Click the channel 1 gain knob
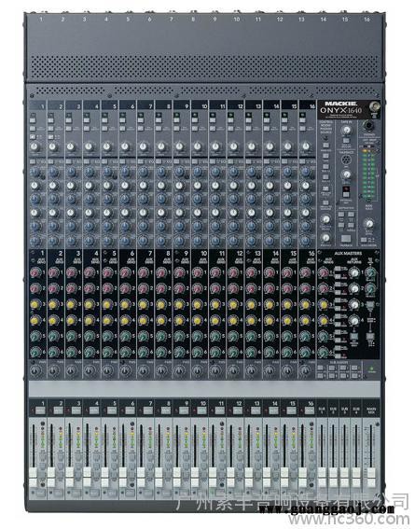This screenshot has width=415, height=529. [35, 146]
